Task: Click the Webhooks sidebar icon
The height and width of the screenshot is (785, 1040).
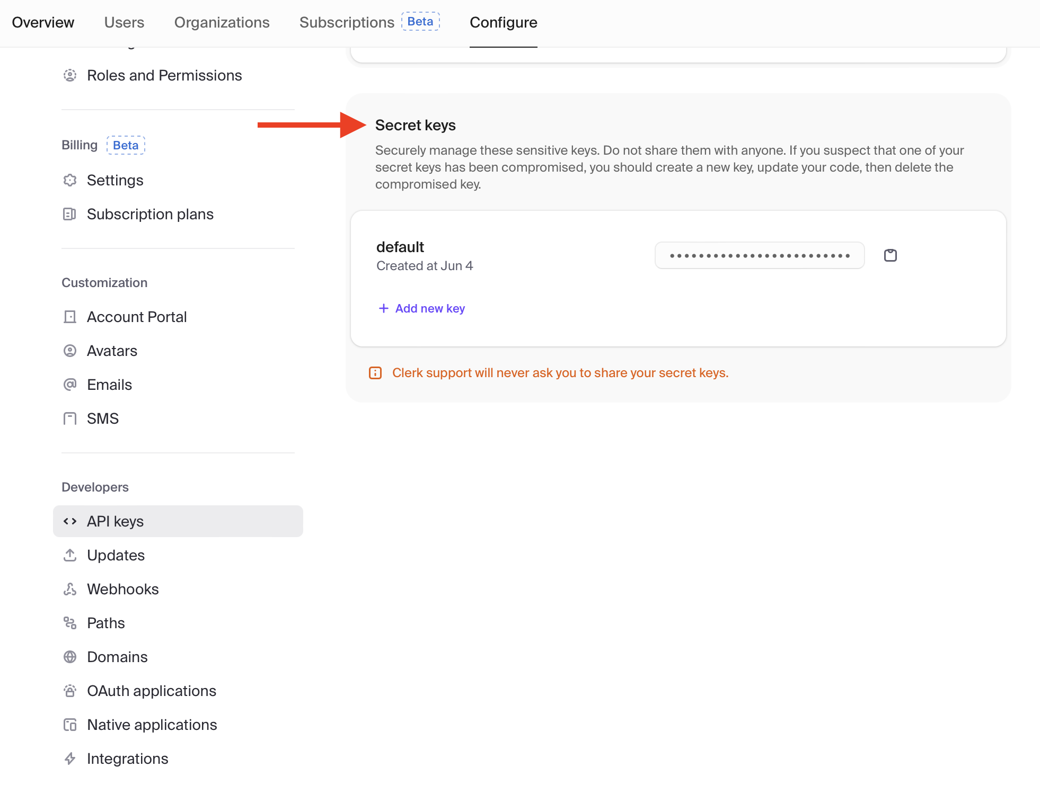Action: [x=70, y=589]
